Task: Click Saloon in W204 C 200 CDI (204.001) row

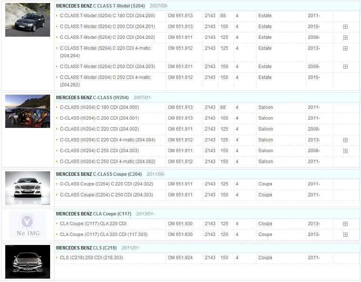Action: 266,118
